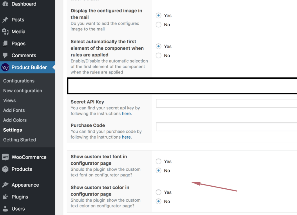Click the Dashboard gauge icon
The image size is (297, 215).
click(x=5, y=4)
